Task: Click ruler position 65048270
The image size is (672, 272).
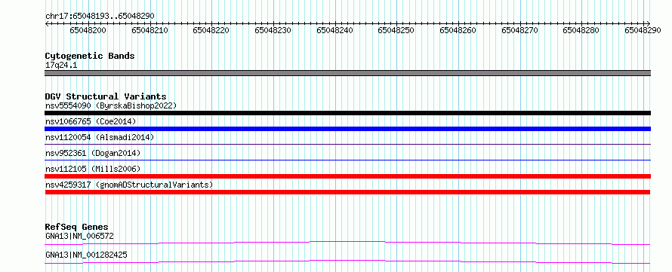Action: [520, 30]
